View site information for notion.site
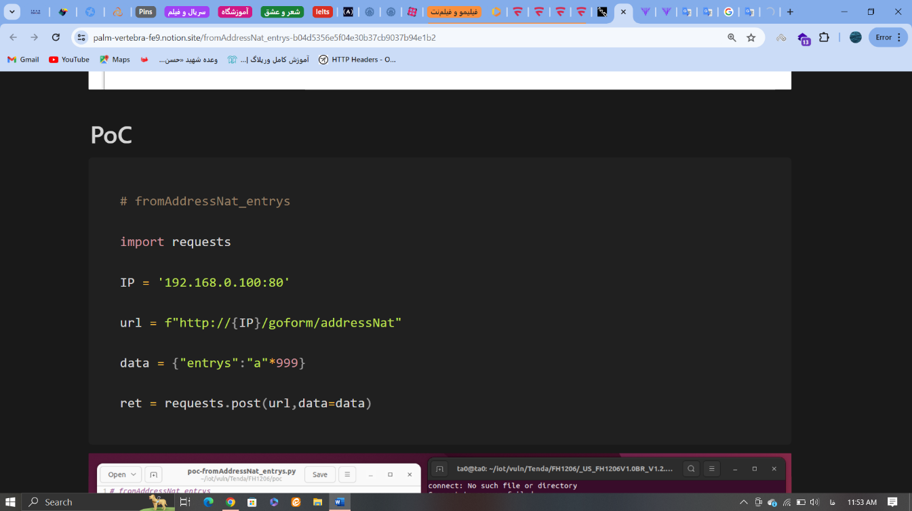Screen dimensions: 912x511 pyautogui.click(x=81, y=38)
